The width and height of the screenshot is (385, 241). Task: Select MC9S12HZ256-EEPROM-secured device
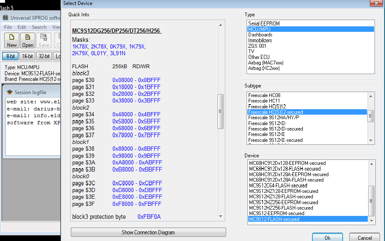click(308, 203)
